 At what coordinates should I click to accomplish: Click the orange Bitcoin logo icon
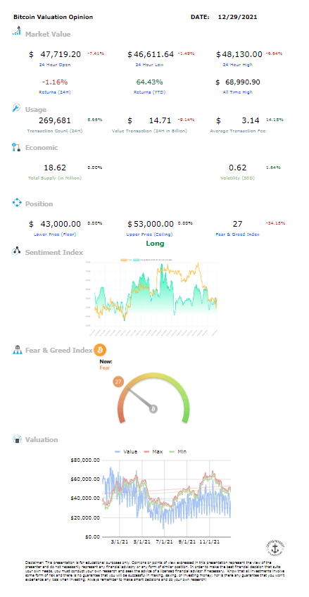click(x=101, y=349)
